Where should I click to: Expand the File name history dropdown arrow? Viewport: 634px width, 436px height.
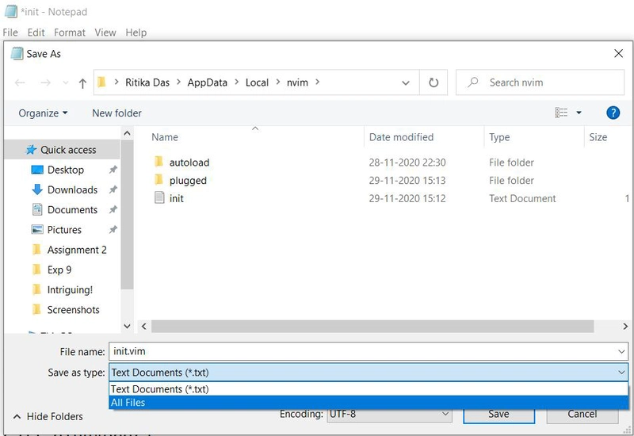pyautogui.click(x=621, y=351)
